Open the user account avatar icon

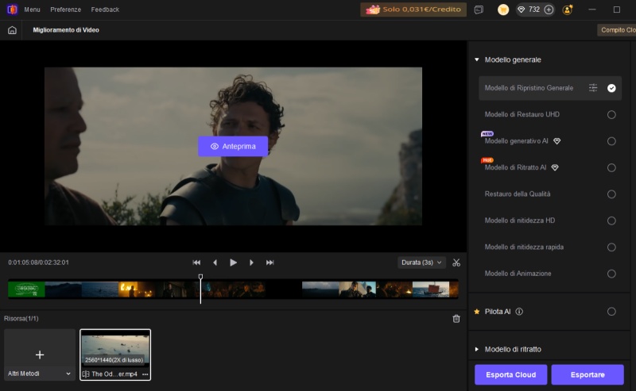click(568, 10)
